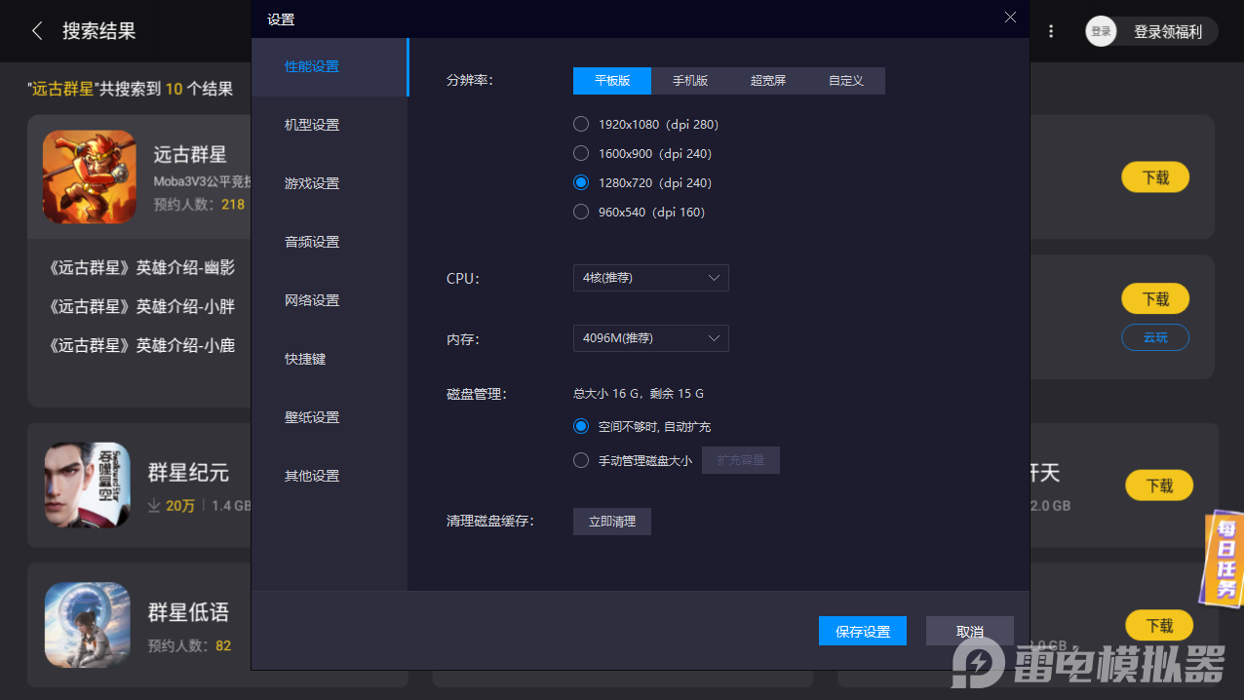Open 《远古群星》英雄介绍-幽影 article

[141, 267]
